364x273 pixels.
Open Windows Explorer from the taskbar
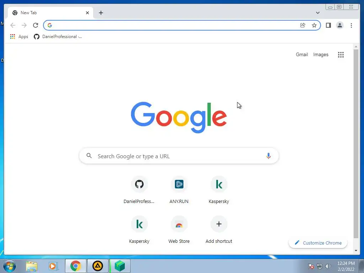pos(32,266)
